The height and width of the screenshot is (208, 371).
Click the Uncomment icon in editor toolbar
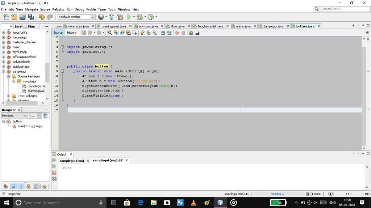197,33
